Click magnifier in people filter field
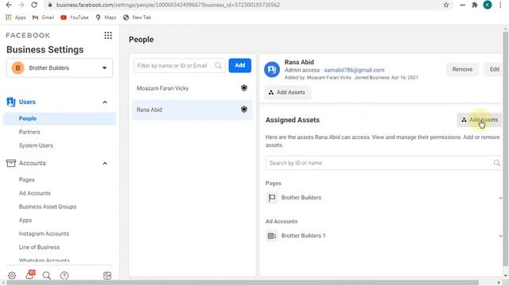 pyautogui.click(x=218, y=66)
